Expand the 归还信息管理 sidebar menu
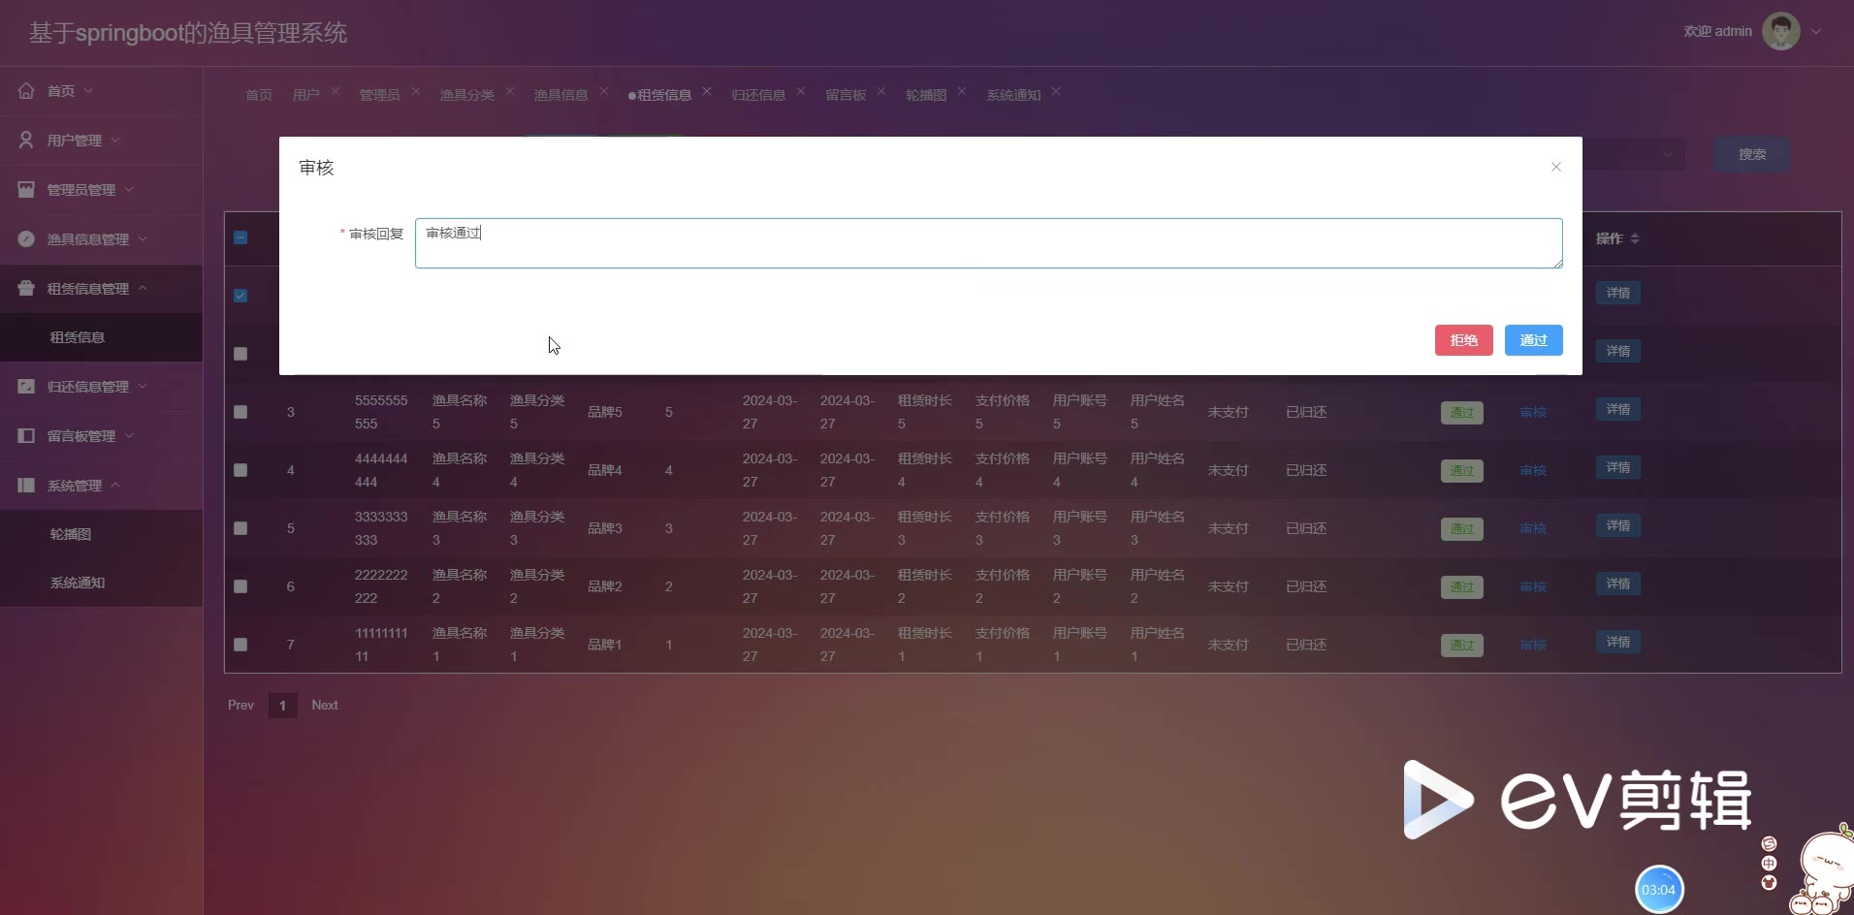The width and height of the screenshot is (1854, 915). [x=143, y=386]
